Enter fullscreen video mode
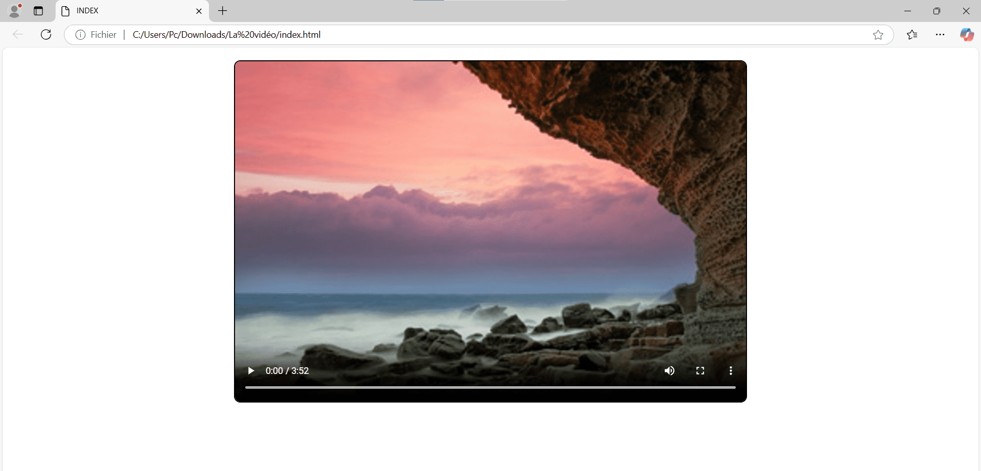Image resolution: width=981 pixels, height=471 pixels. [x=700, y=371]
